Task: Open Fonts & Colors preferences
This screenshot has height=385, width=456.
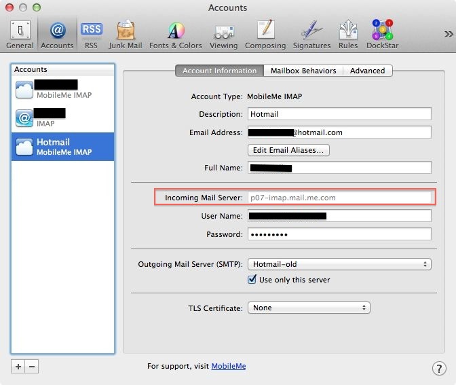Action: [176, 35]
